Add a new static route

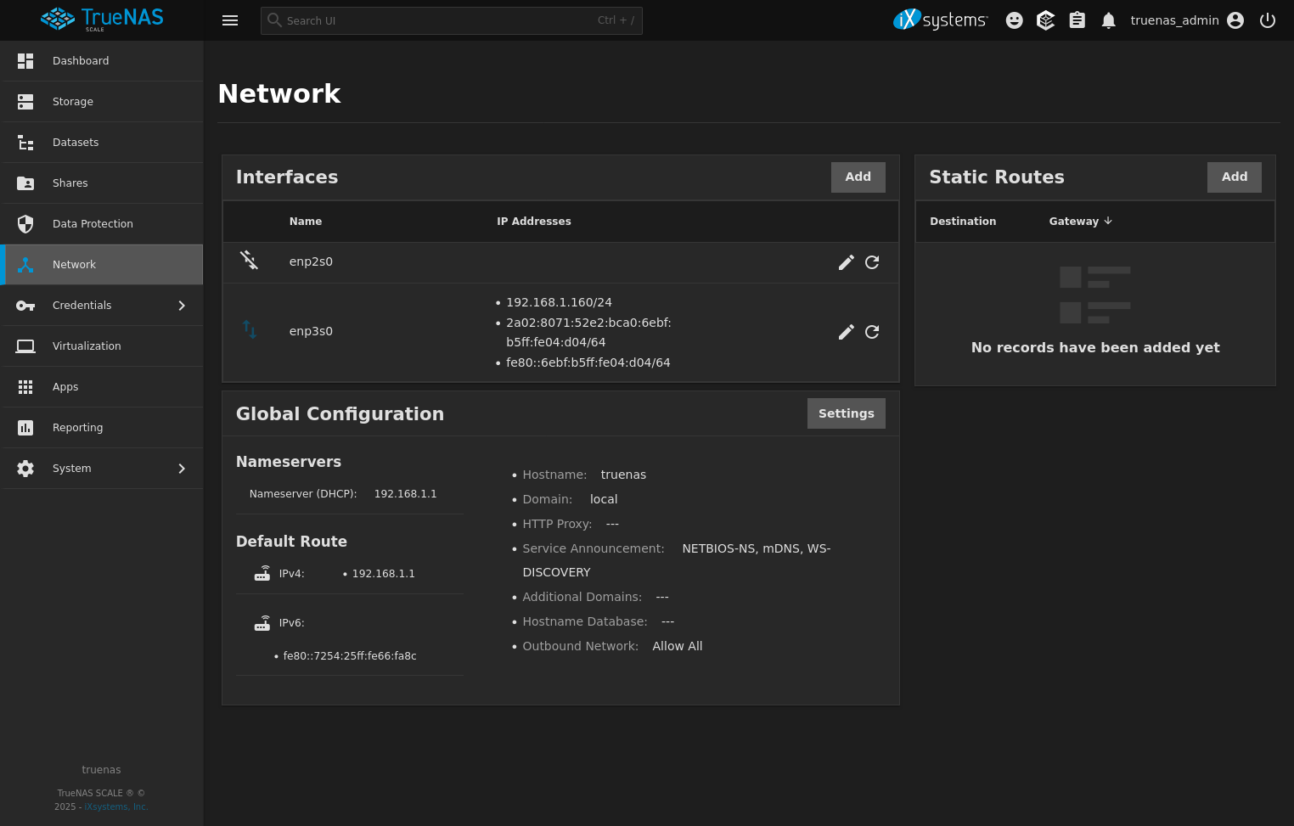pyautogui.click(x=1234, y=177)
